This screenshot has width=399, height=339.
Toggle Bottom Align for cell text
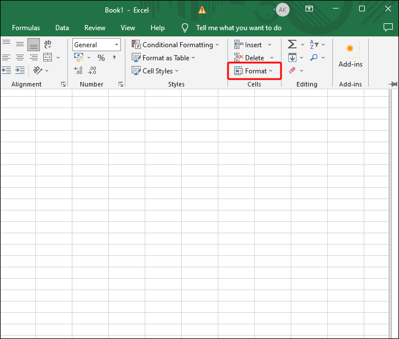click(34, 44)
